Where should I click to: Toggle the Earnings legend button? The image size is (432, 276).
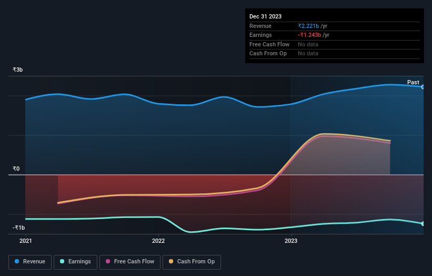(x=75, y=262)
